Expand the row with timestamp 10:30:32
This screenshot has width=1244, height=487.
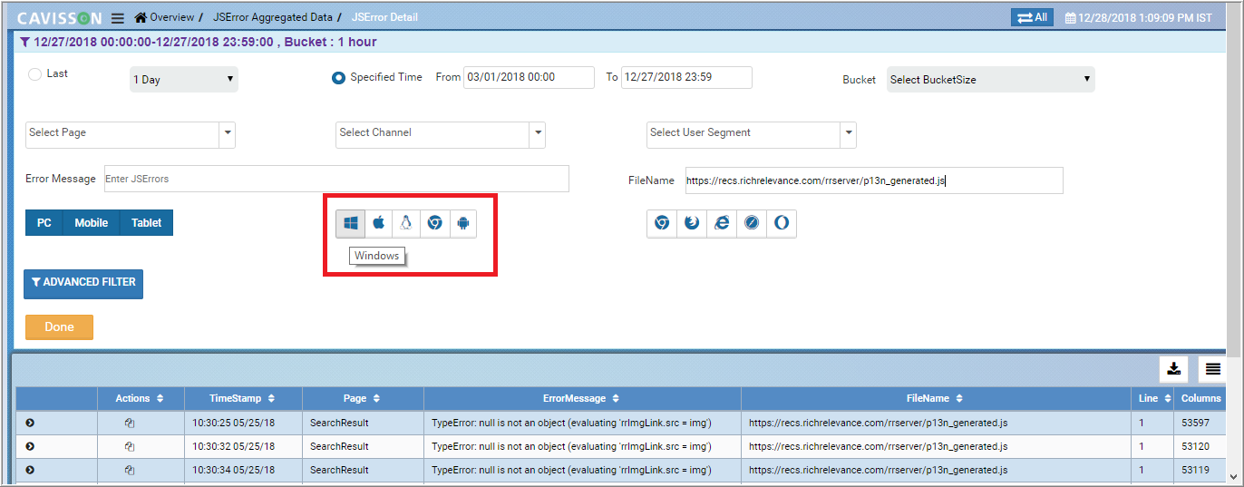click(30, 446)
